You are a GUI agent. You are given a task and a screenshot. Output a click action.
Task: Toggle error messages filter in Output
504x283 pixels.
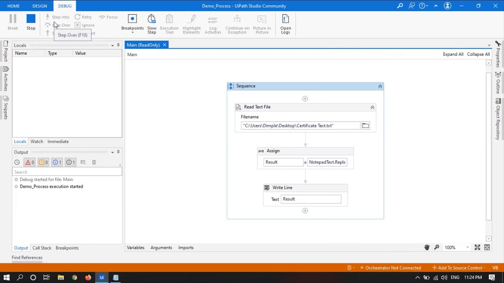30,162
